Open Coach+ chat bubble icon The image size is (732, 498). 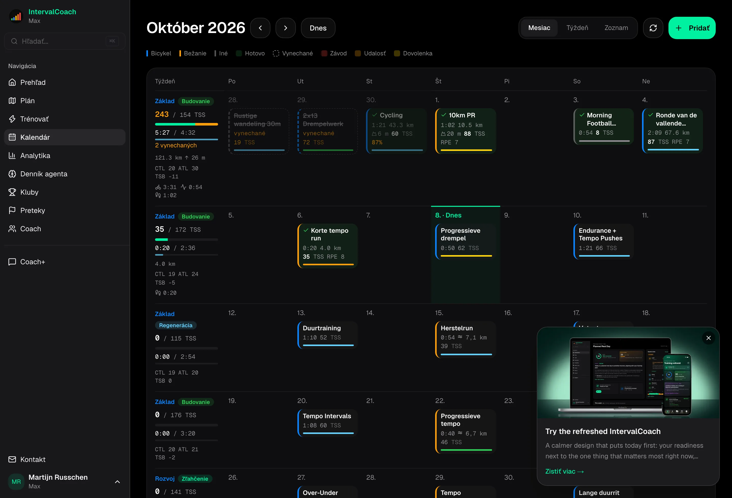tap(12, 262)
